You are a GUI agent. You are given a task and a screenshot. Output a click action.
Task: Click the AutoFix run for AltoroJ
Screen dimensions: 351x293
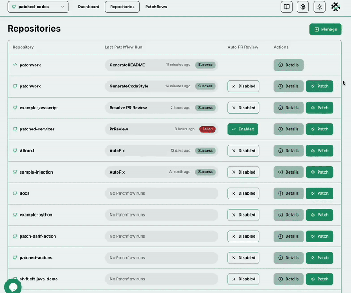pyautogui.click(x=161, y=151)
